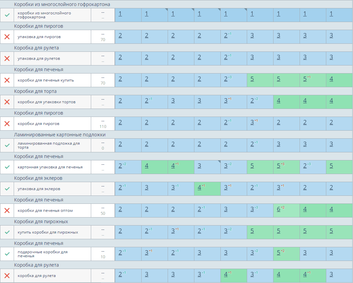Screen dimensions: 353x283
Task: Click the checkmark beside 'упаковка для эклеров'
Action: (7, 189)
